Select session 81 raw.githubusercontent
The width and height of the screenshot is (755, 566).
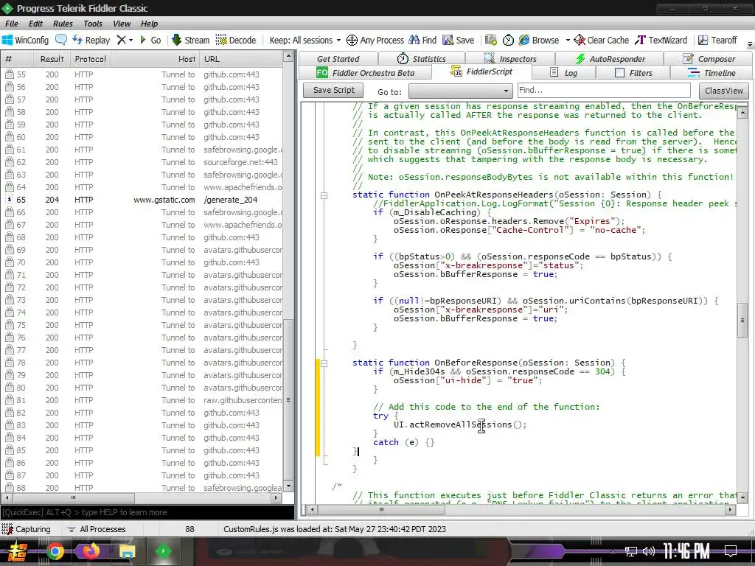[142, 400]
